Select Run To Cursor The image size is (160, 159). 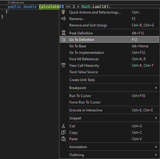coord(110,96)
